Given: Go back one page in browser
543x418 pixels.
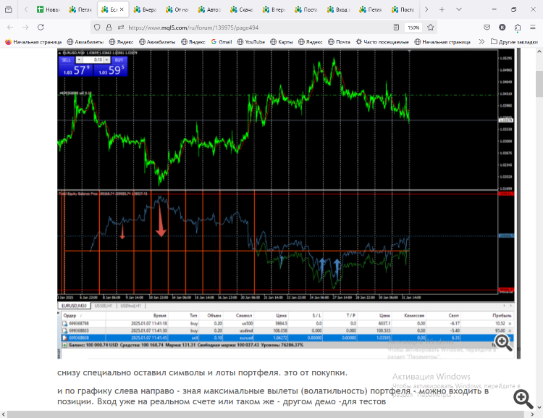Looking at the screenshot, I should coord(10,28).
